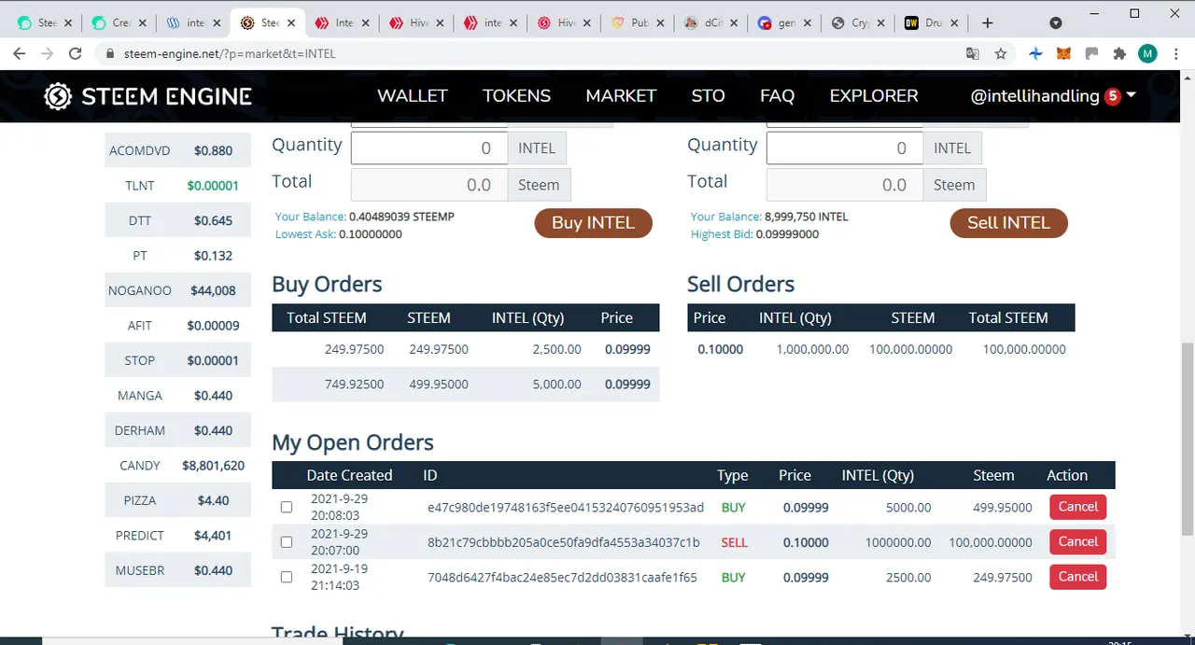Open the red notifications badge 5
This screenshot has height=645, width=1195.
coord(1112,96)
